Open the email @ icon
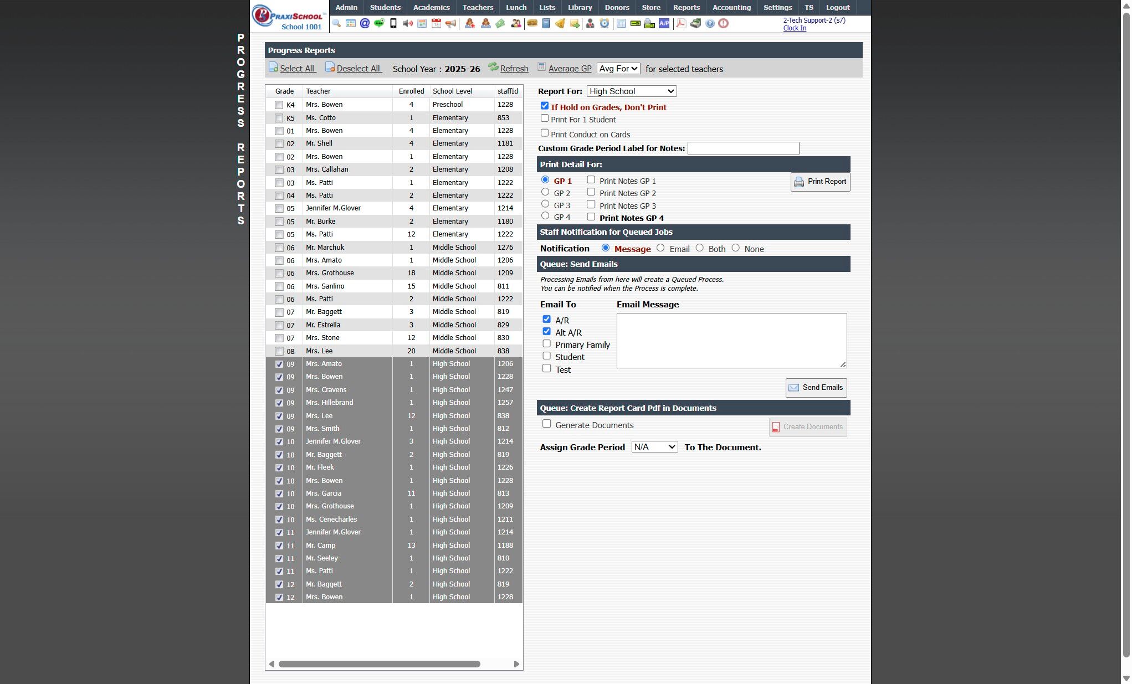This screenshot has width=1132, height=684. (x=365, y=23)
